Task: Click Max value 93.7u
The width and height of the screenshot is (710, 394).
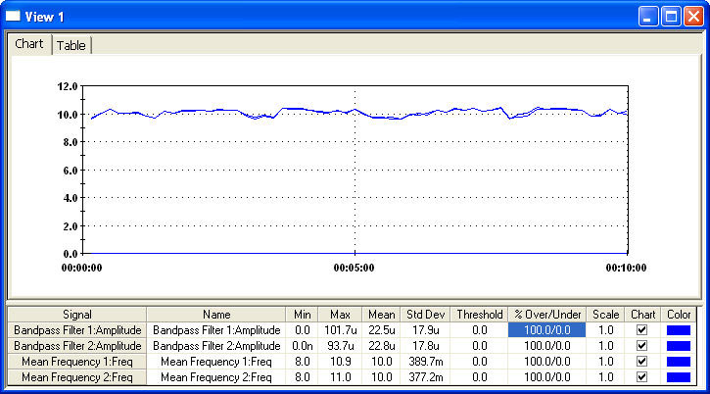Action: pyautogui.click(x=340, y=346)
